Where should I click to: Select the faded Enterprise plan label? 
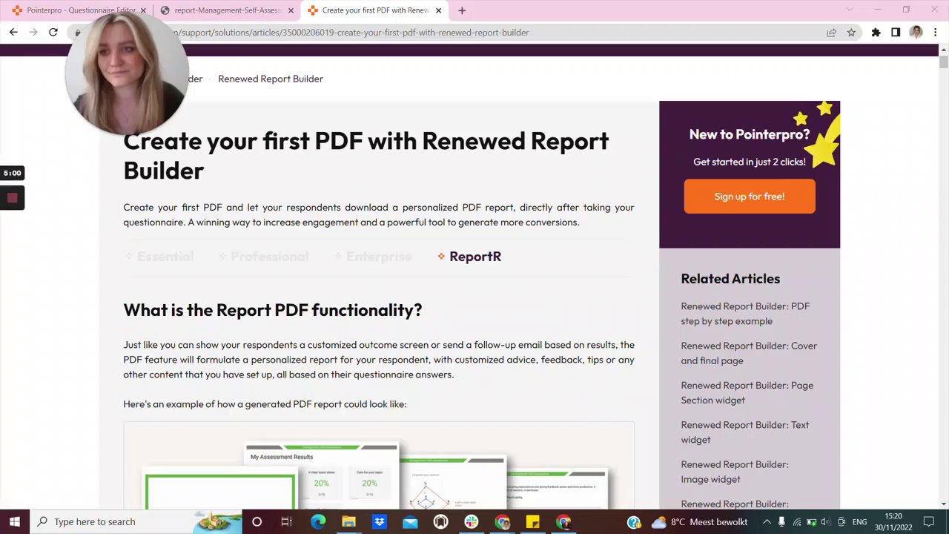(x=373, y=257)
